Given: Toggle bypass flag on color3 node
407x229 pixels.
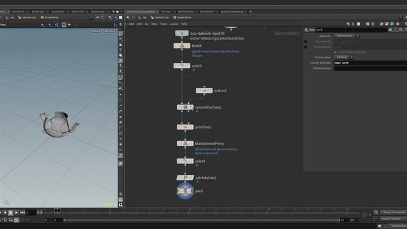Looking at the screenshot, I should pos(175,66).
